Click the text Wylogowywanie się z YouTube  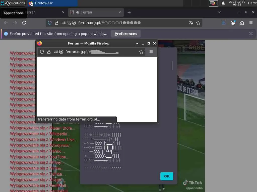tap(39, 157)
